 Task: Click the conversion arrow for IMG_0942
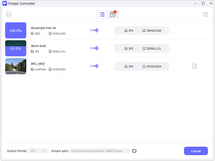tap(95, 66)
